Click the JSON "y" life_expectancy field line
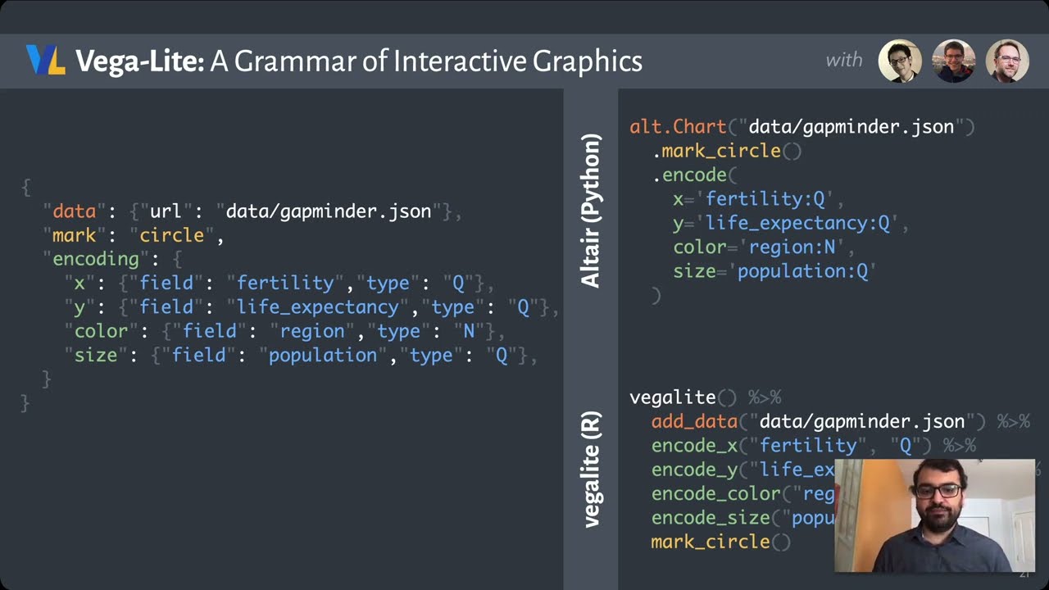The height and width of the screenshot is (590, 1049). coord(311,306)
